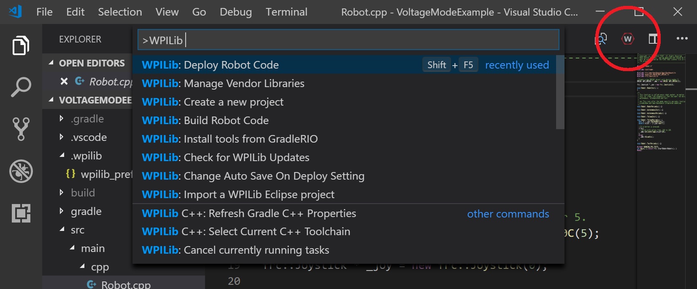697x289 pixels.
Task: Collapse the cpp folder
Action: [82, 267]
